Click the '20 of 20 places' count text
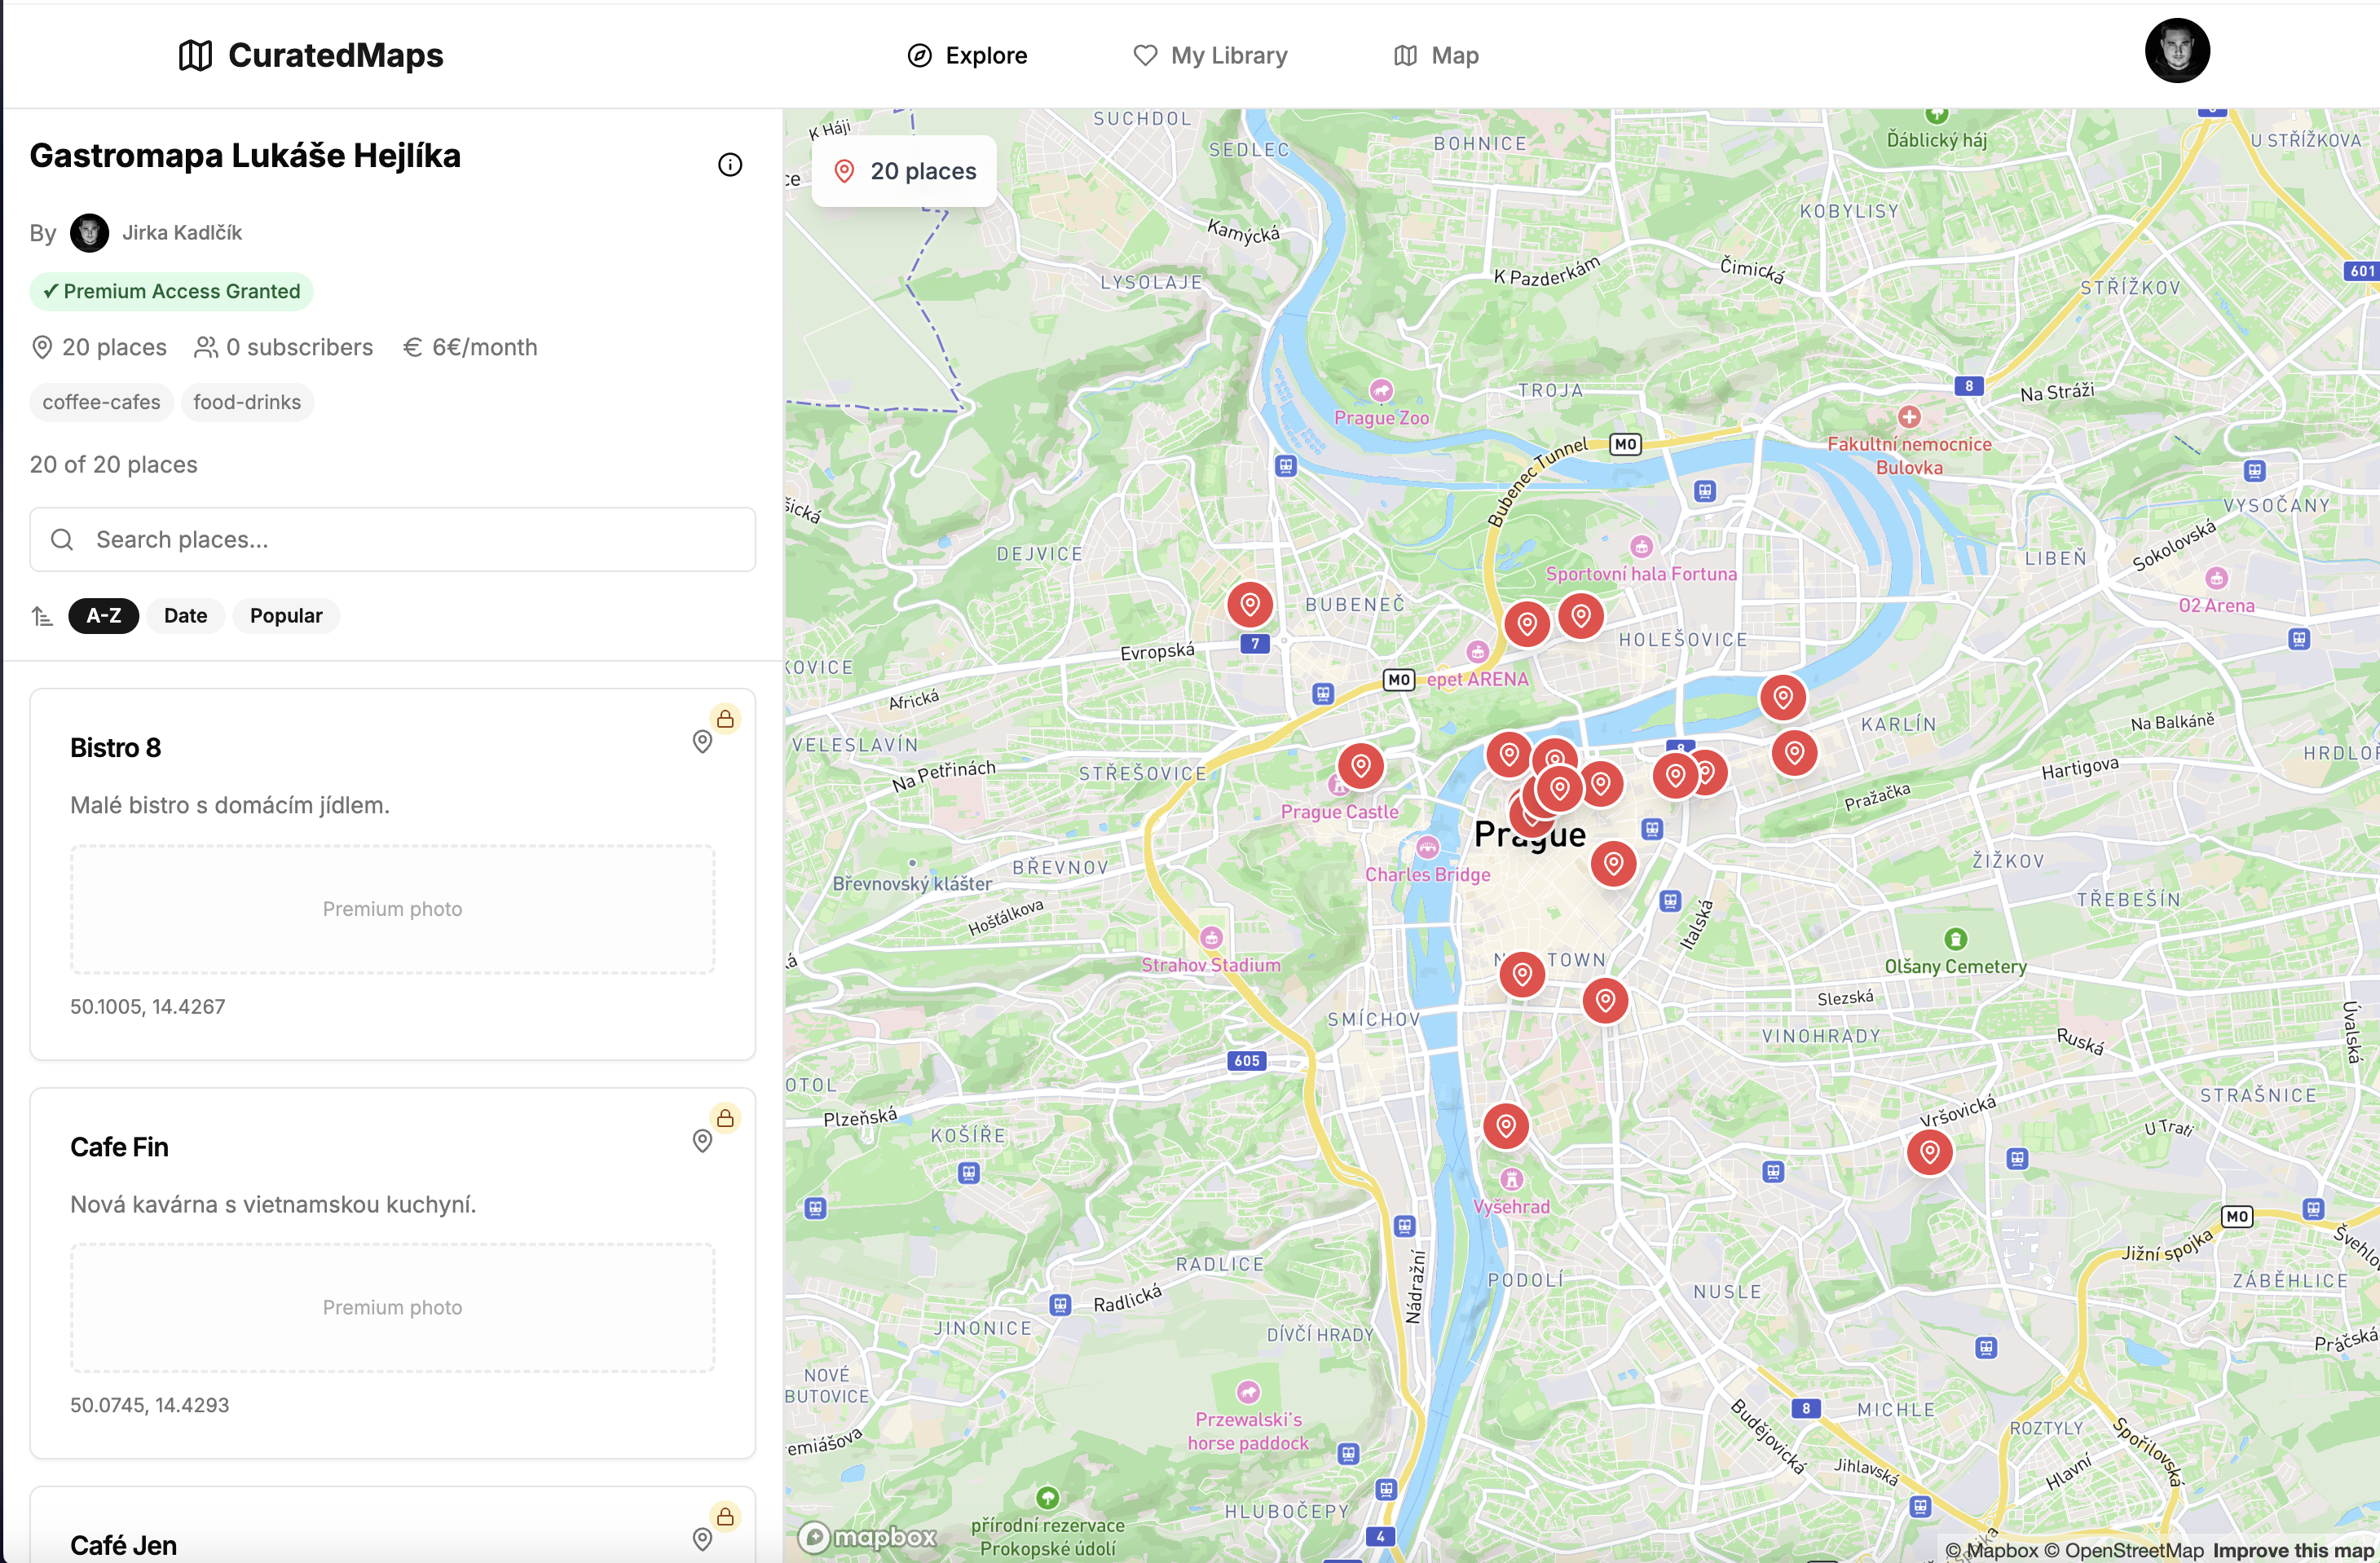 point(114,465)
